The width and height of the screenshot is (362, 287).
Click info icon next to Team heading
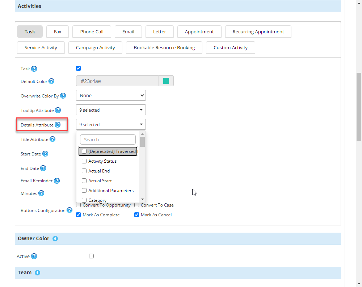click(x=37, y=273)
